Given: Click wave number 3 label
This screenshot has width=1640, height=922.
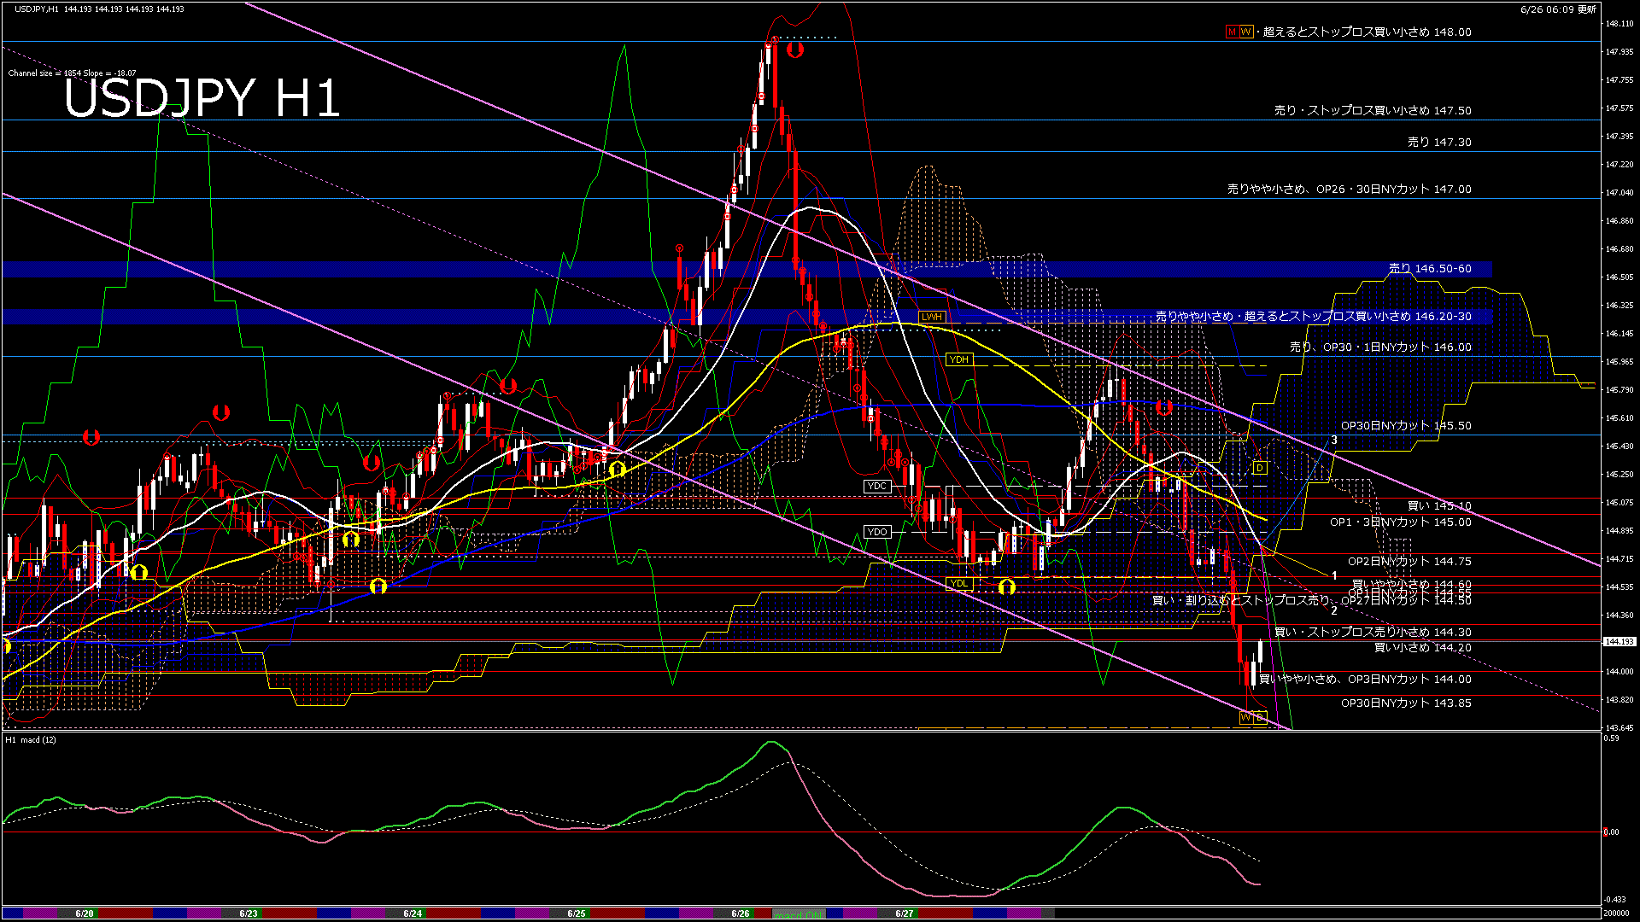Looking at the screenshot, I should (x=1334, y=441).
